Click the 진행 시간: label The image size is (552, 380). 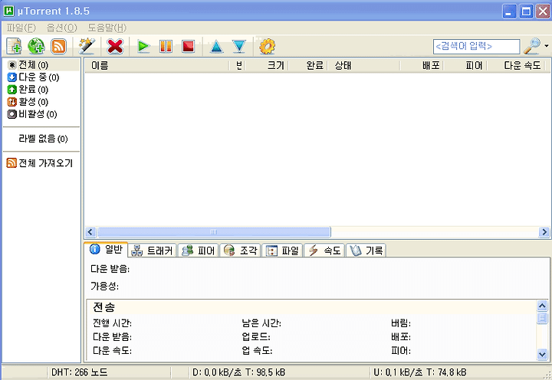pos(112,323)
